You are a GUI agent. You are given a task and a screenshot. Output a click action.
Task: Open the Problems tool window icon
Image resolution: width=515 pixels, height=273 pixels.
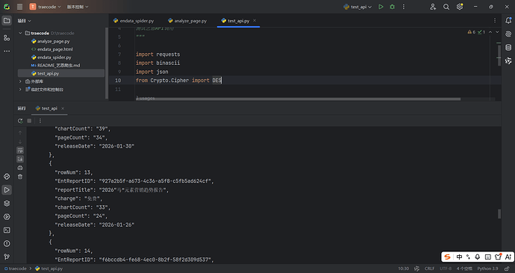point(7,244)
